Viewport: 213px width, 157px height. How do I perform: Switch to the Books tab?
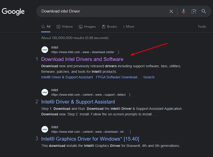tap(110, 26)
